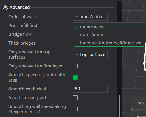Toggle Avoid crossing wall checkbox
The height and width of the screenshot is (117, 146).
[75, 98]
